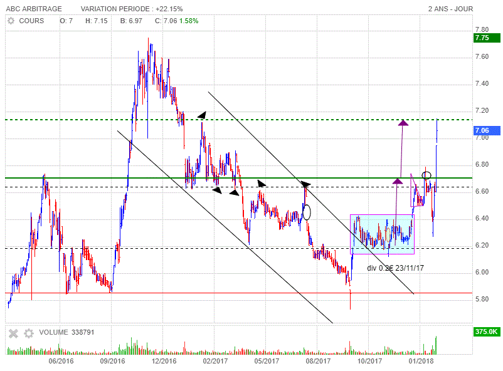Click the 7.40 price axis label
Image resolution: width=503 pixels, height=371 pixels.
[482, 84]
